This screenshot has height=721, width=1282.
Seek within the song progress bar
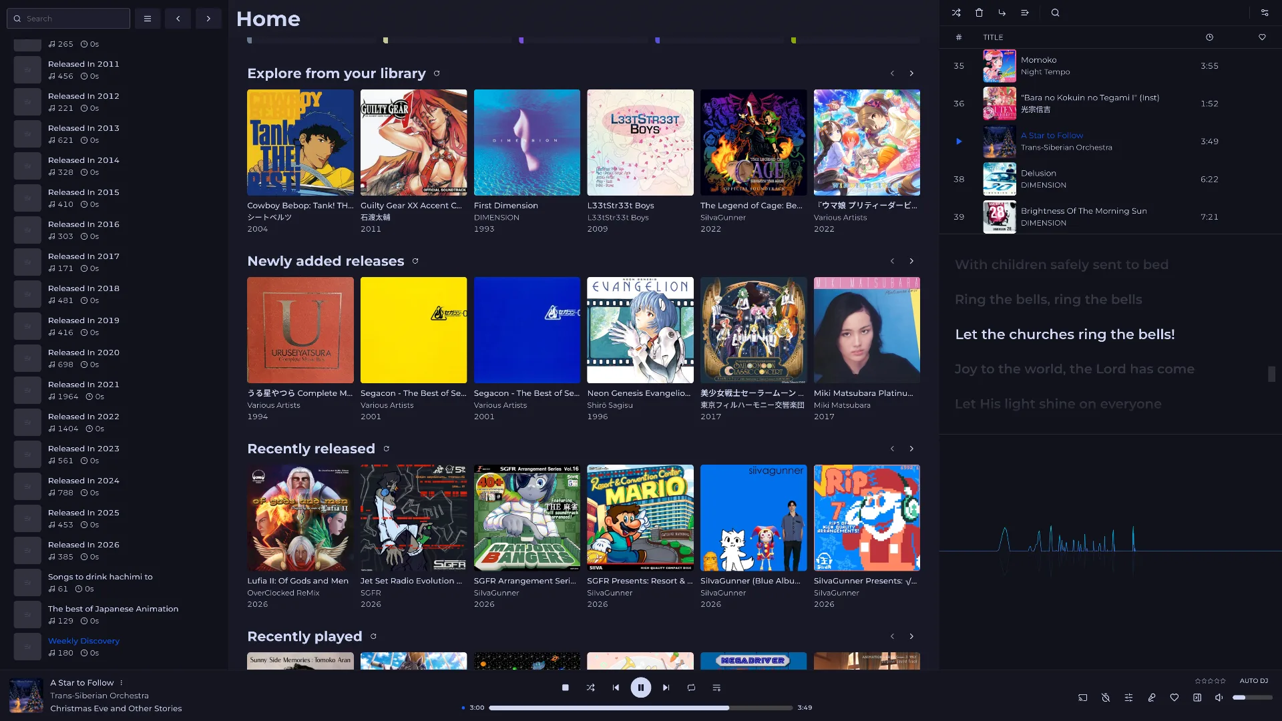pyautogui.click(x=640, y=708)
